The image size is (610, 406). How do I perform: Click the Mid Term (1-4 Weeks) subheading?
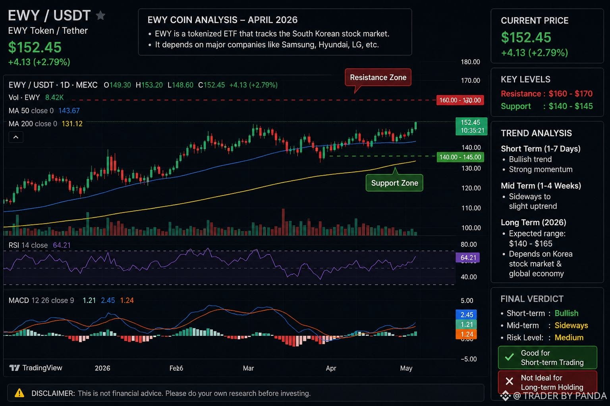(x=541, y=186)
